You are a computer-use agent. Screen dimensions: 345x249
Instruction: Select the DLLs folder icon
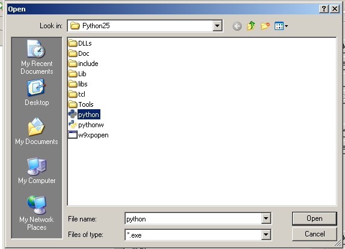point(73,43)
